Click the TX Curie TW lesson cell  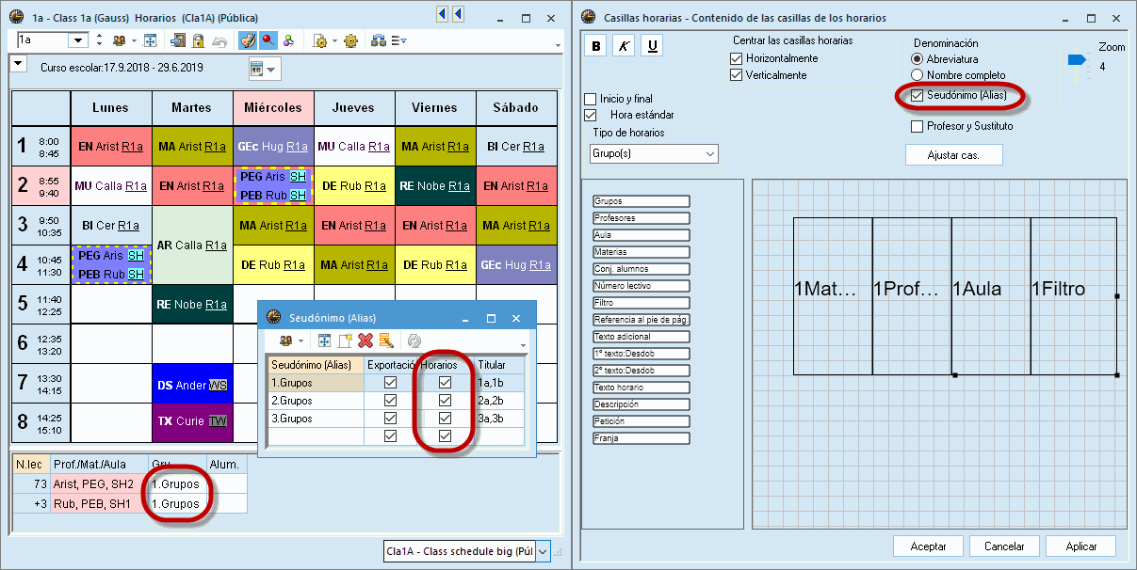click(192, 423)
